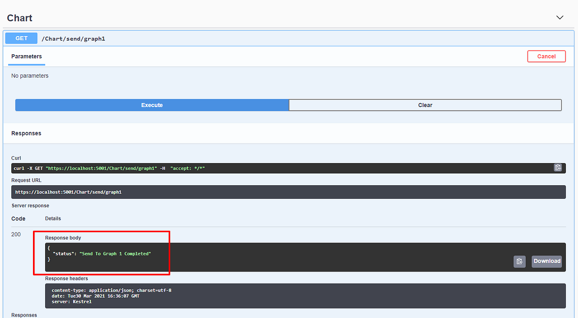This screenshot has height=318, width=578.
Task: Copy the response body using clipboard icon
Action: [x=519, y=261]
